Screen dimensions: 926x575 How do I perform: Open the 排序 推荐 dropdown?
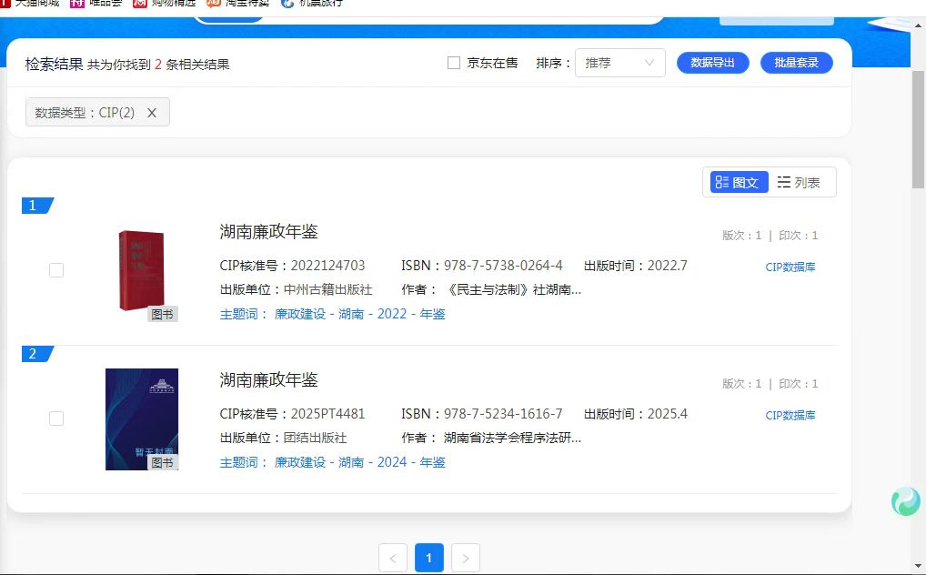(x=619, y=64)
